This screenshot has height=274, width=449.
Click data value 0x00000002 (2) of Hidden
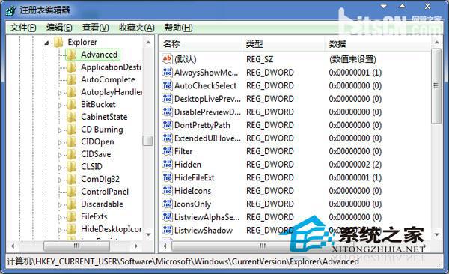pos(355,165)
